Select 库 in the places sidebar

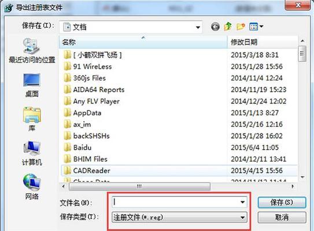click(32, 120)
